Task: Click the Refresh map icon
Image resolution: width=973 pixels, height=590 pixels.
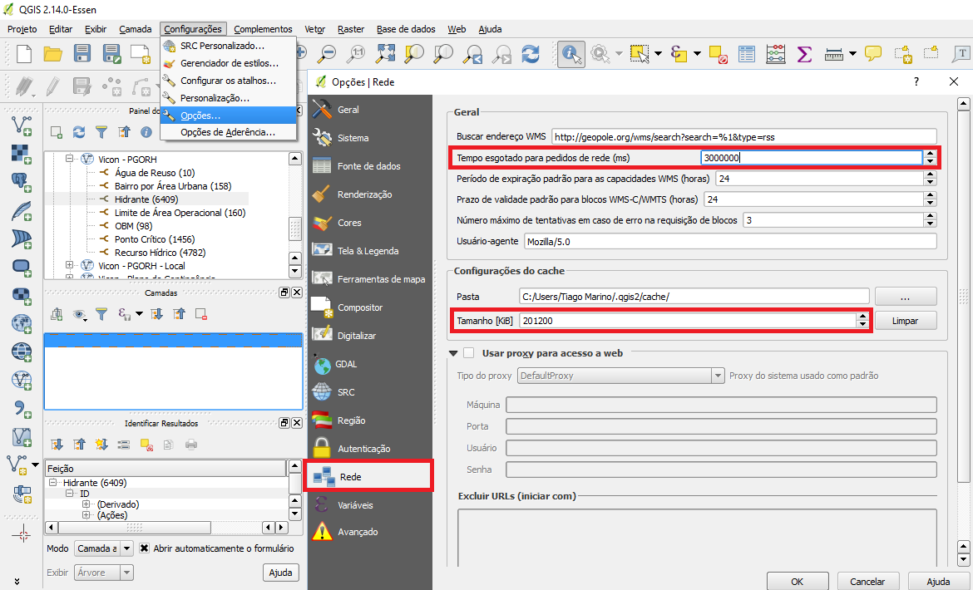Action: tap(530, 54)
